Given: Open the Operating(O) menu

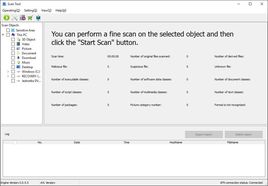Looking at the screenshot, I should [x=11, y=10].
